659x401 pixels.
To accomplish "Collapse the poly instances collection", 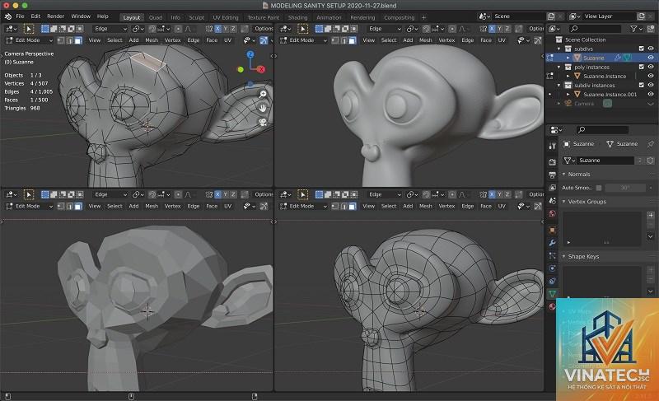I will coord(559,68).
